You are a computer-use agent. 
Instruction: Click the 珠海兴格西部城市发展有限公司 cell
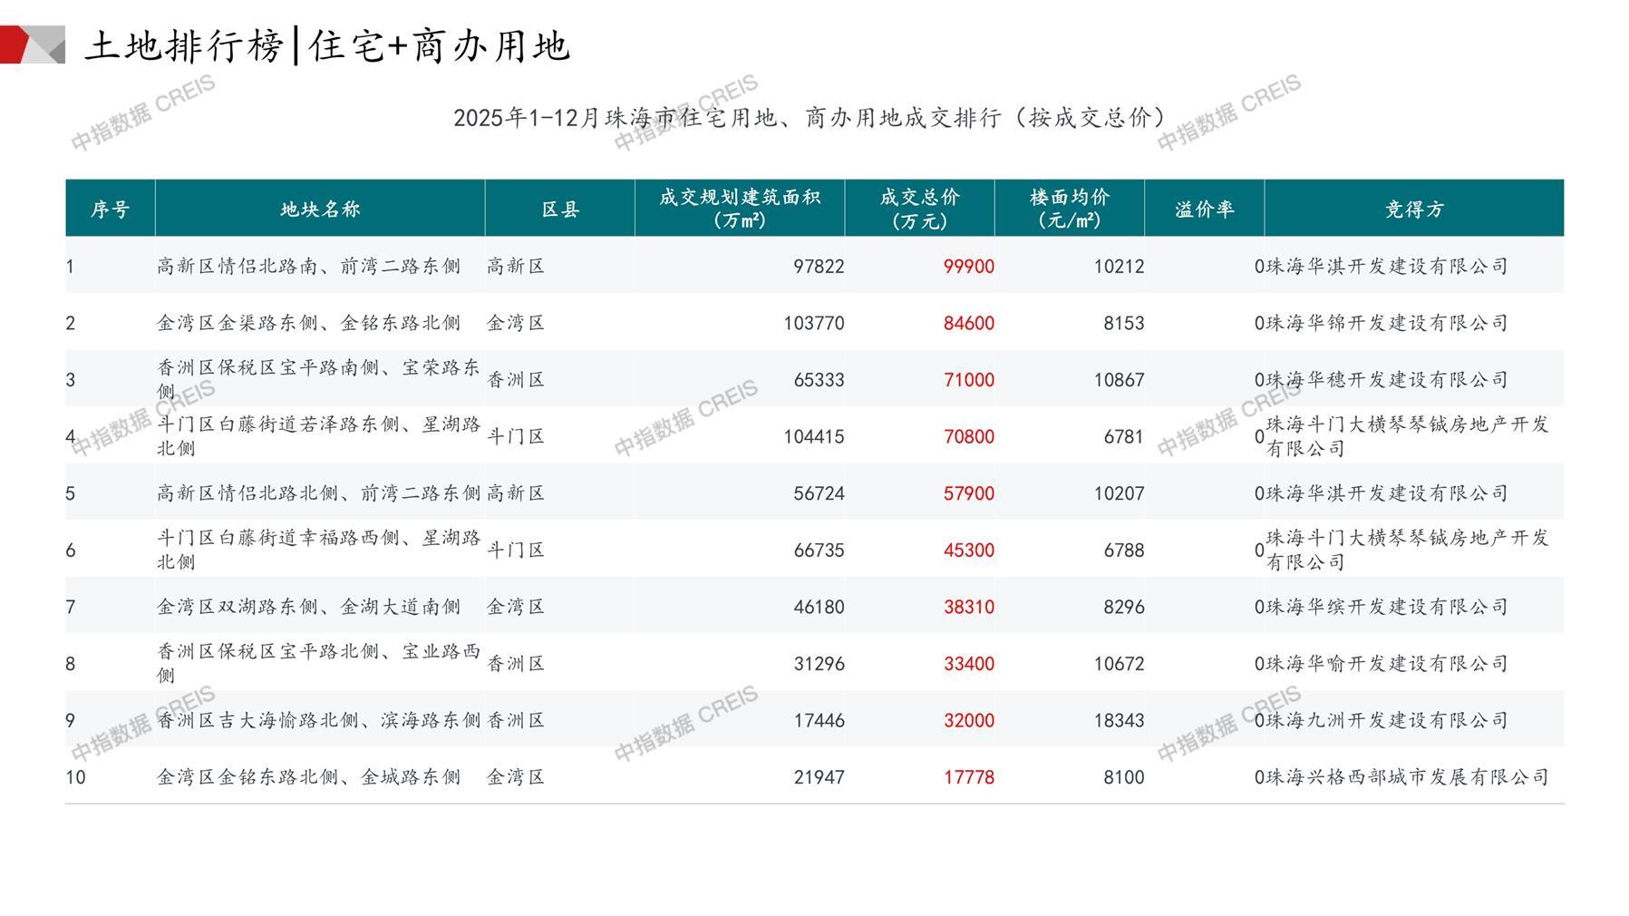[x=1407, y=777]
